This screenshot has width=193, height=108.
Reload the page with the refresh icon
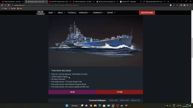click(x=9, y=5)
